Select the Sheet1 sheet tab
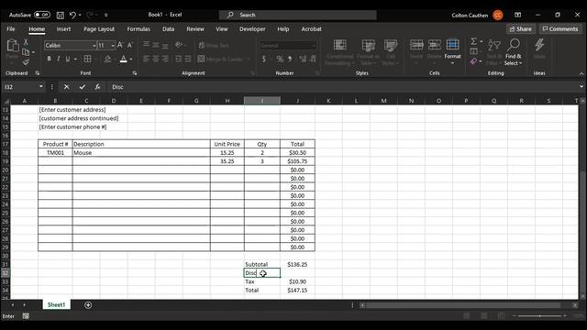Screen dimensions: 587x330 57,305
